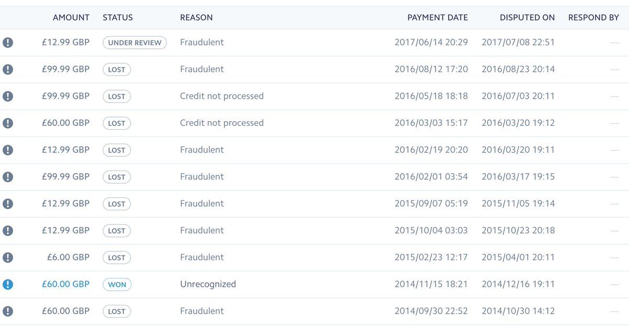
Task: Click the Won status badge
Action: pos(117,284)
